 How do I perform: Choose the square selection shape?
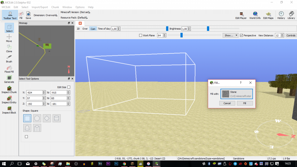(x=27, y=118)
